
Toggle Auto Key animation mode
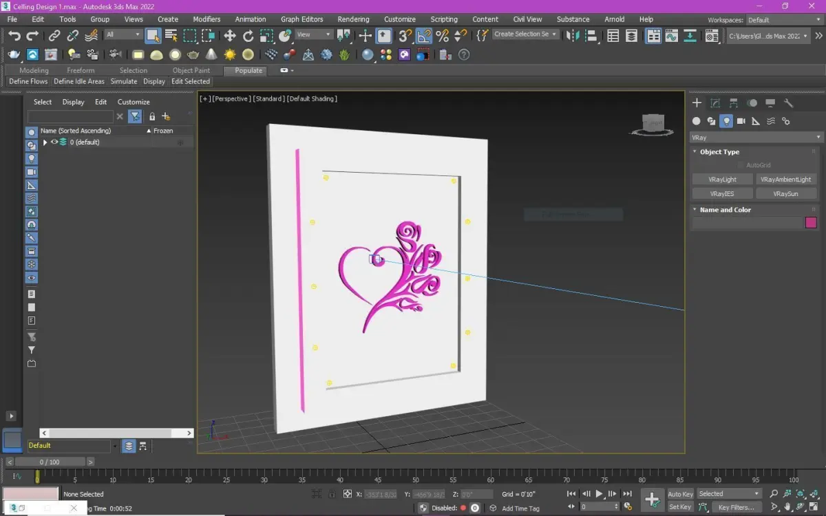pos(680,494)
